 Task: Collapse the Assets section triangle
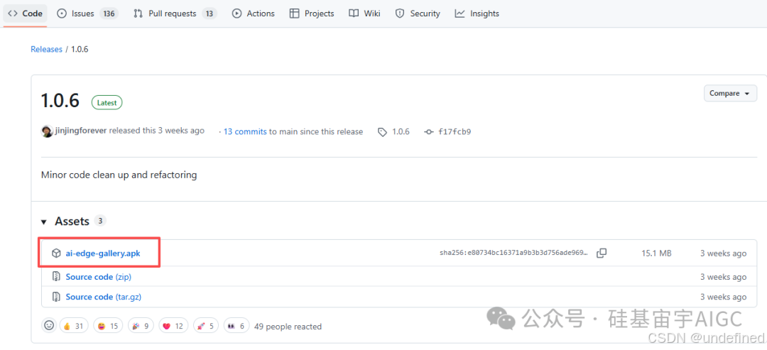point(44,222)
